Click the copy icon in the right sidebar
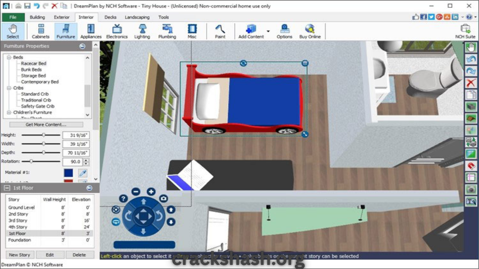 click(471, 95)
